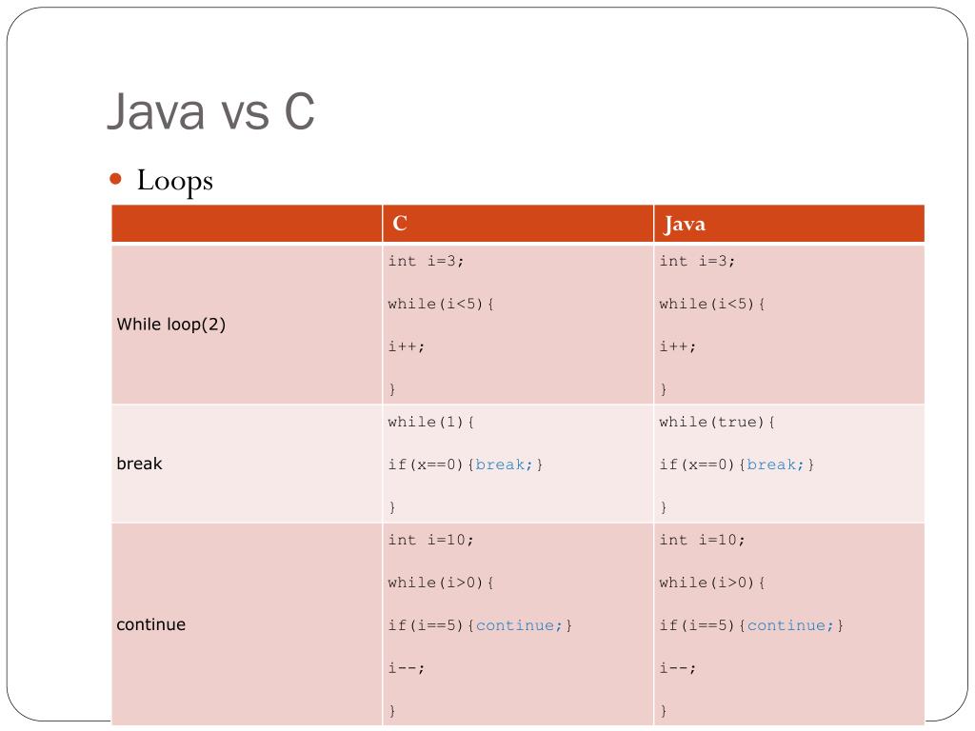Image resolution: width=975 pixels, height=731 pixels.
Task: Click 'i--;' in the C column
Action: [x=407, y=668]
